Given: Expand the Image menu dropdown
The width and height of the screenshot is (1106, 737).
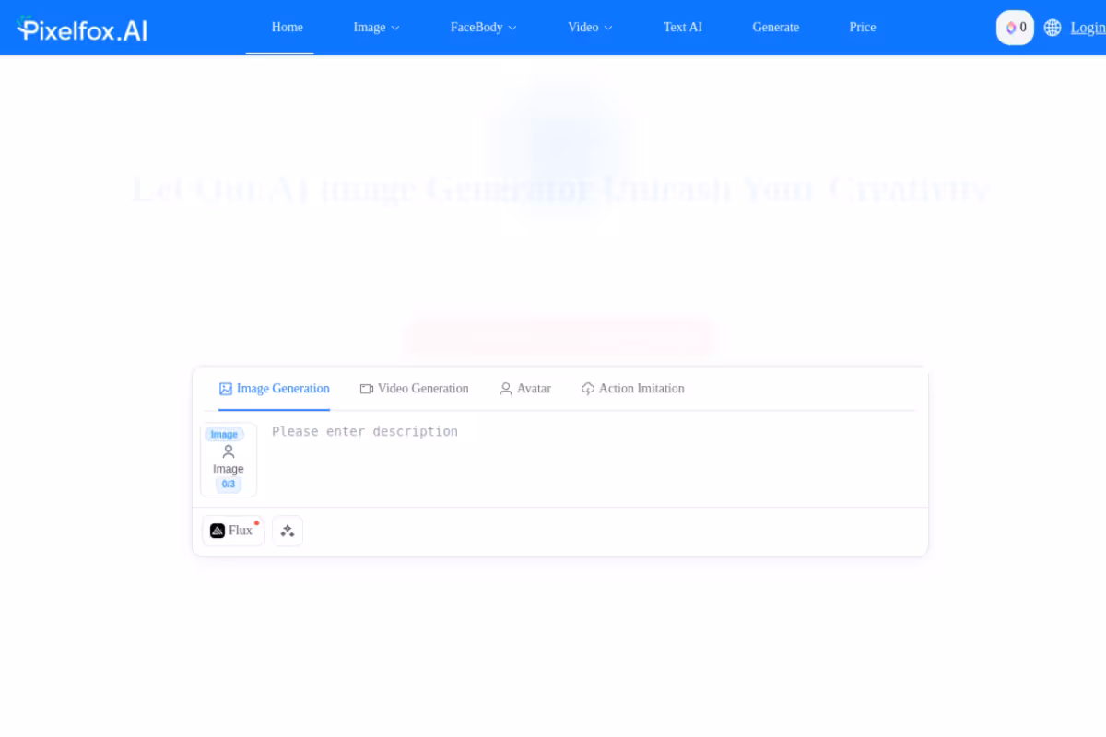Looking at the screenshot, I should [x=376, y=28].
